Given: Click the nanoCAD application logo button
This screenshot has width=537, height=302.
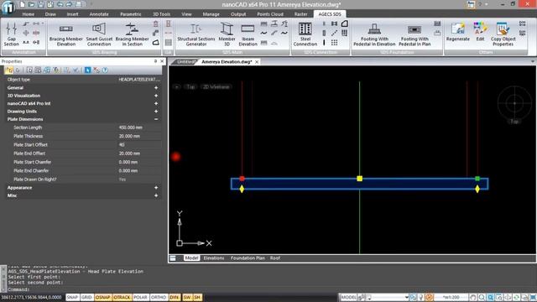Looking at the screenshot, I should tap(8, 7).
